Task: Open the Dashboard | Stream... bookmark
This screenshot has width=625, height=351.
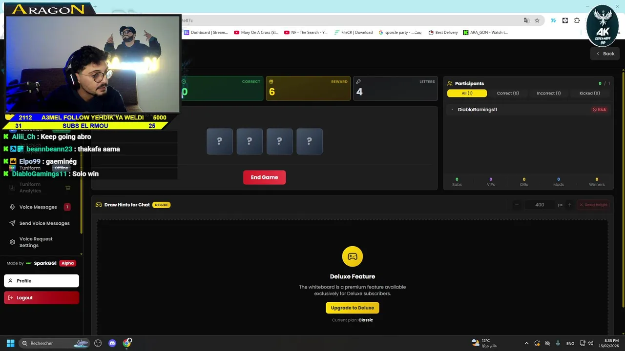Action: pos(206,33)
